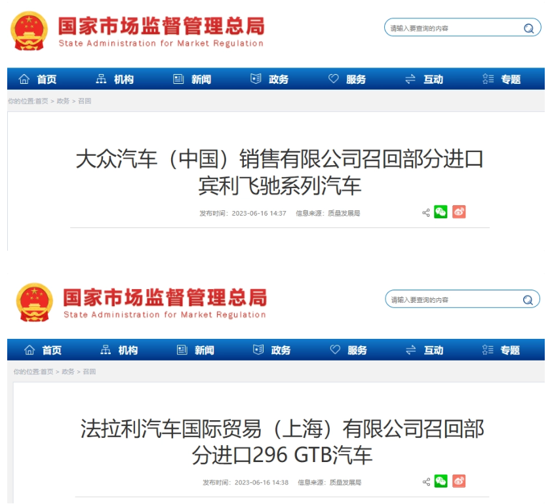Open the 首页 menu on the Bentley recall page

(47, 79)
